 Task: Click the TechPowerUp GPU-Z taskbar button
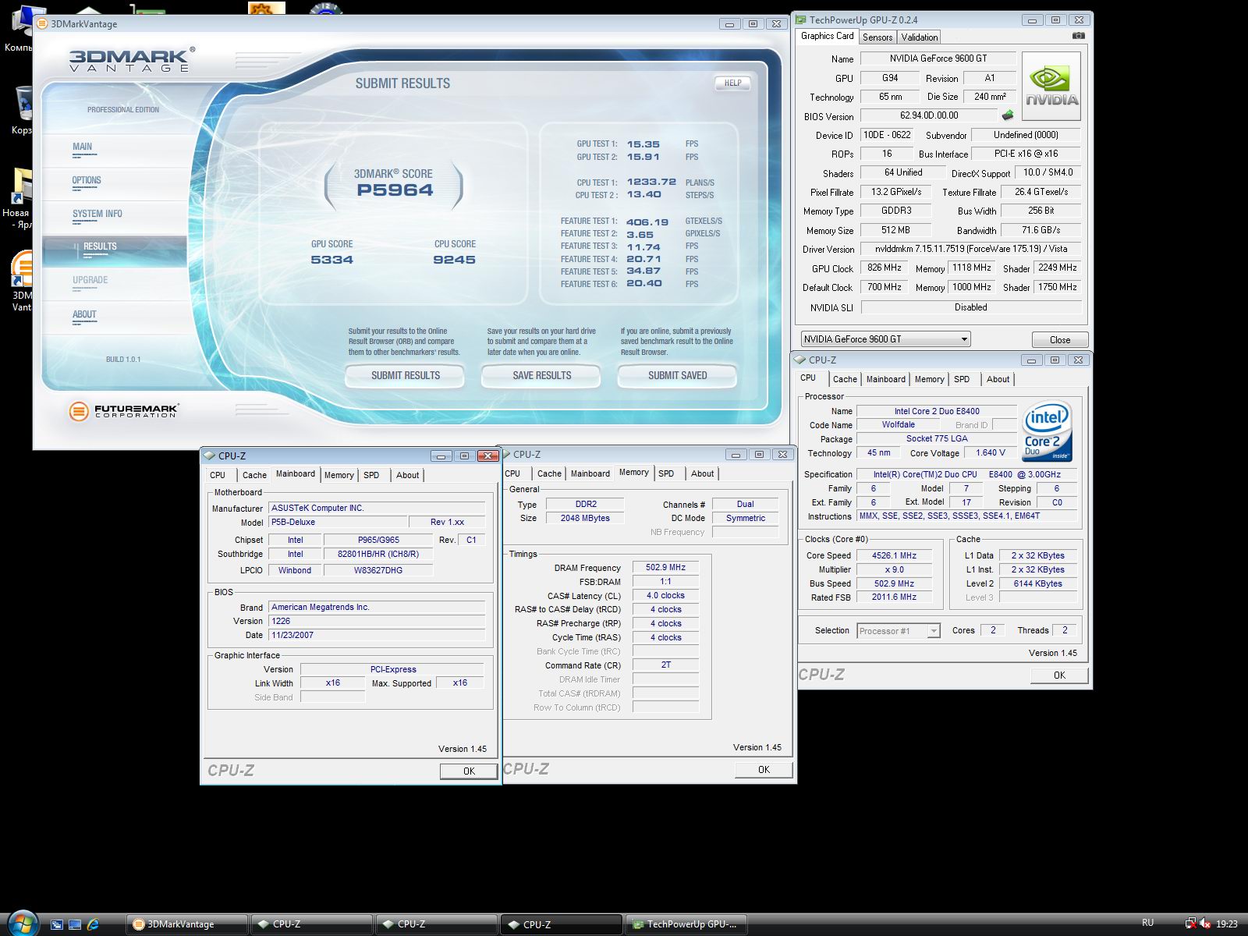[x=686, y=924]
